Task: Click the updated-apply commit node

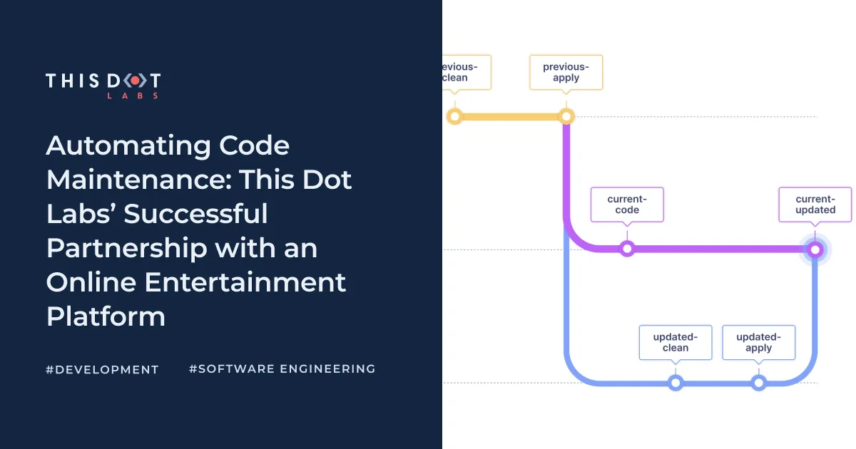Action: (758, 383)
